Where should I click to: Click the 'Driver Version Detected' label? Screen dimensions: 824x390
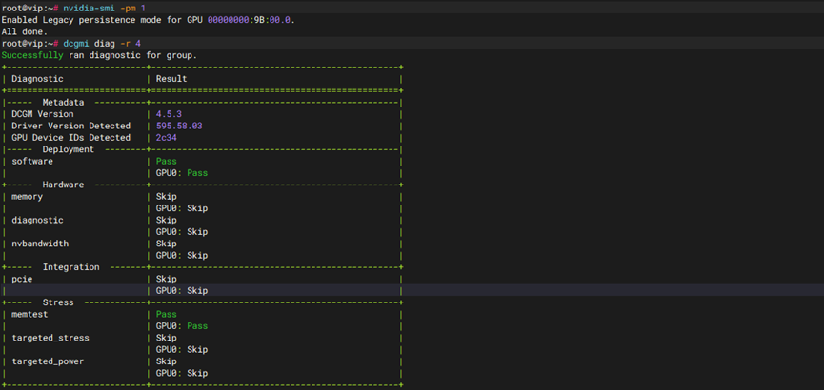click(x=70, y=126)
